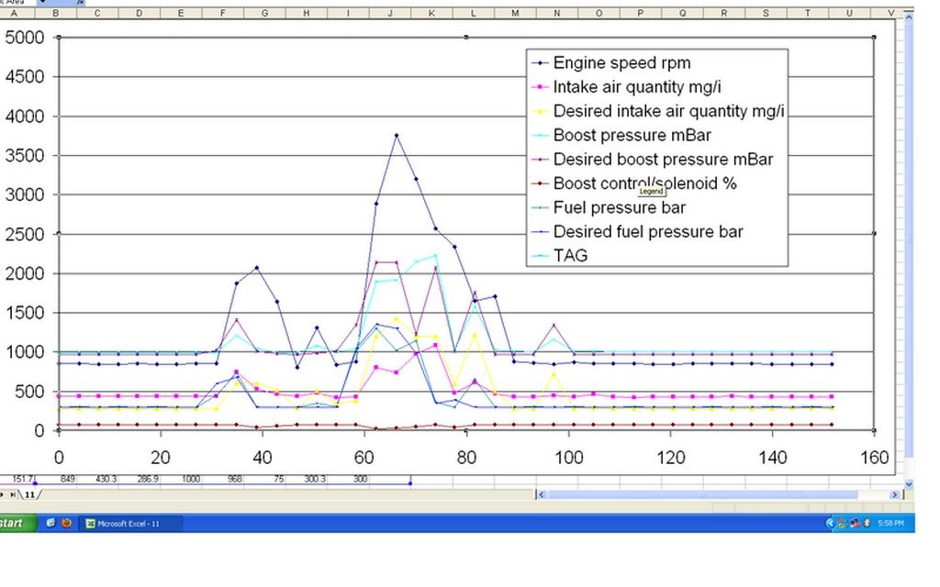Jump to last sheet with navigation arrow

(x=13, y=494)
